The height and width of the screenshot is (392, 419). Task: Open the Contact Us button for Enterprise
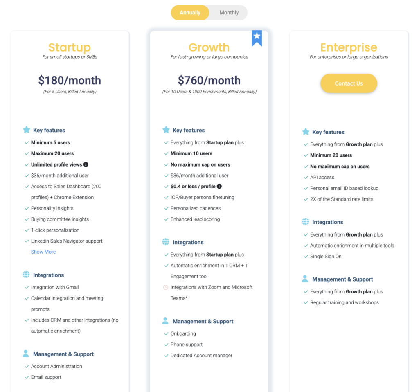point(349,83)
